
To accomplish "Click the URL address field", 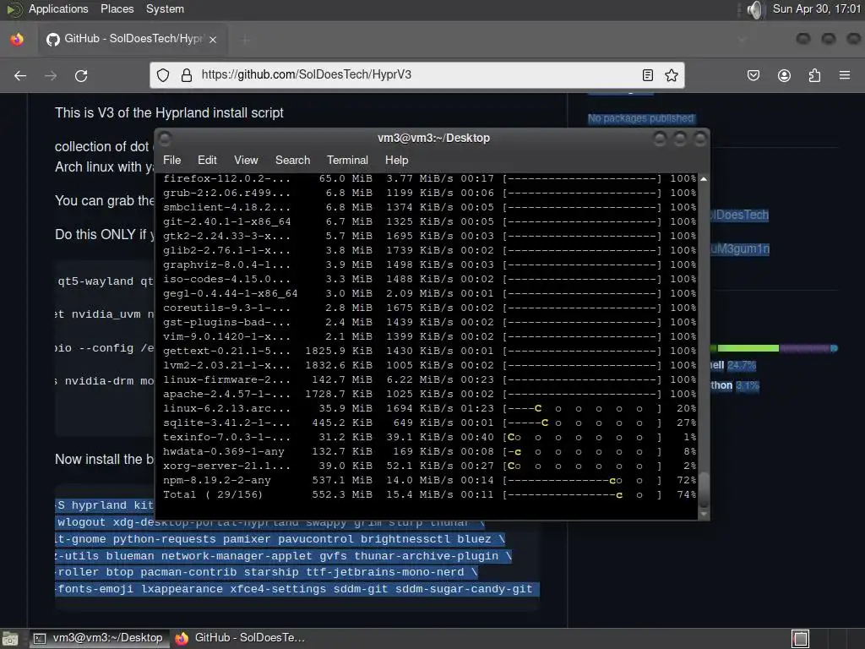I will [x=416, y=75].
